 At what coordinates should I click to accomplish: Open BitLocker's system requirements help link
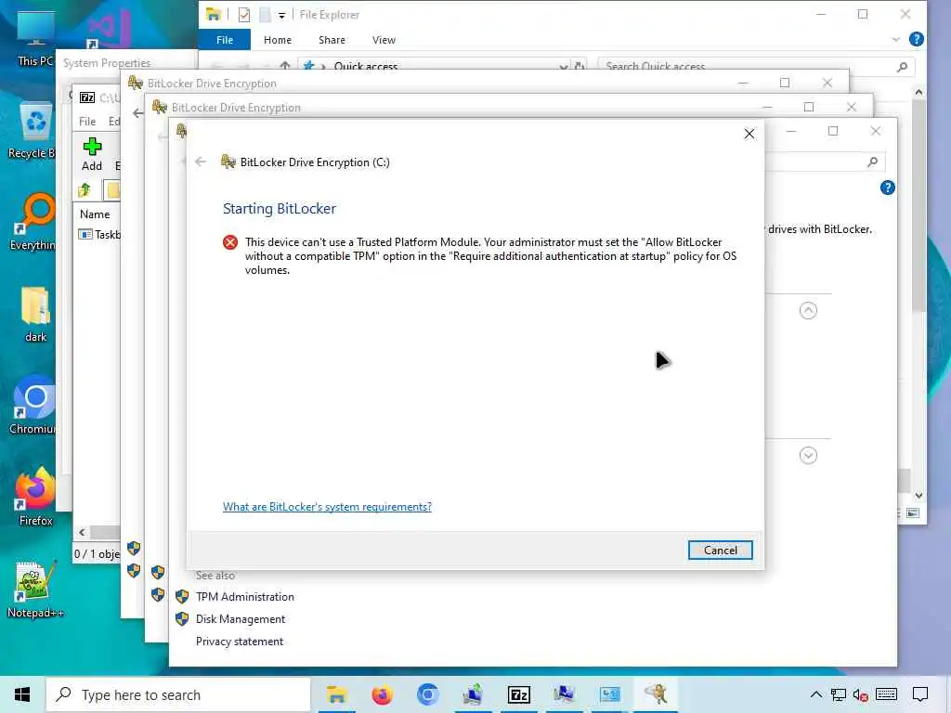[327, 507]
